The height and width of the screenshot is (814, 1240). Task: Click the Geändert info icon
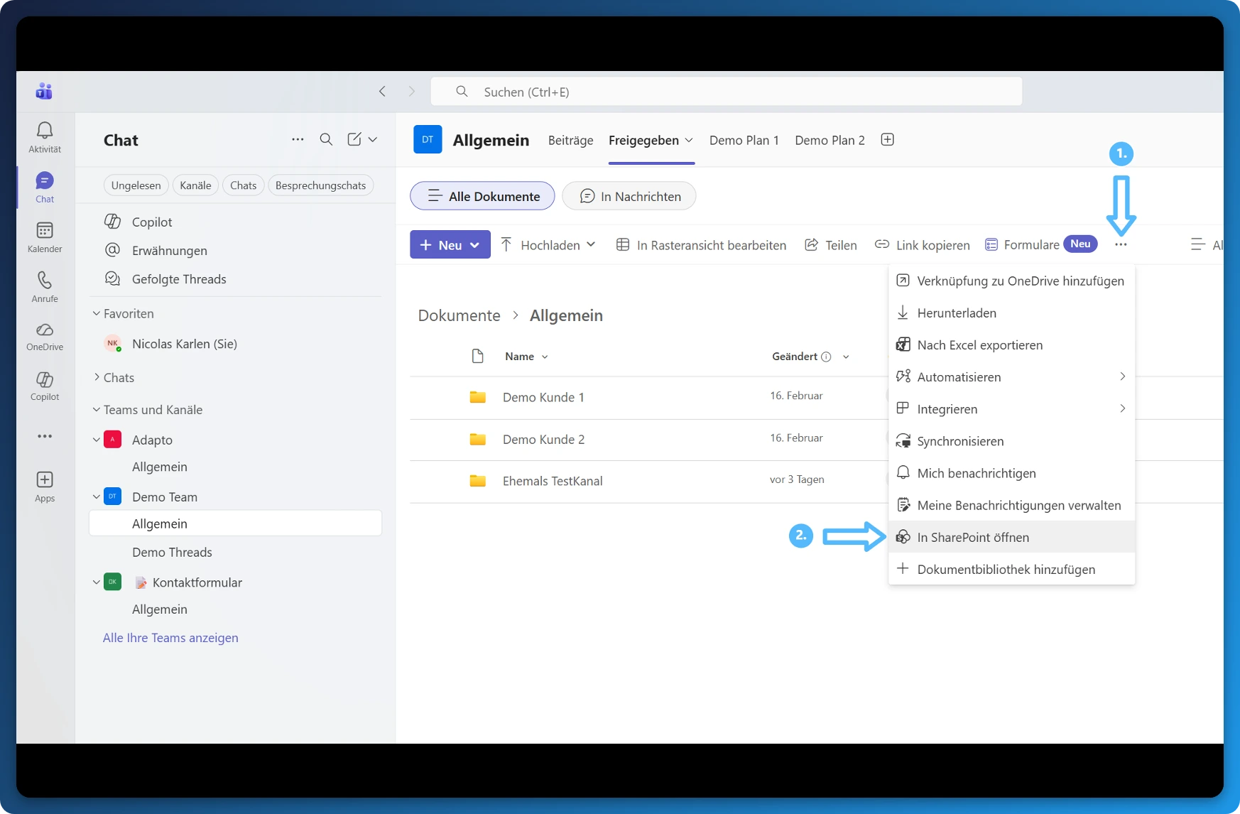point(826,357)
